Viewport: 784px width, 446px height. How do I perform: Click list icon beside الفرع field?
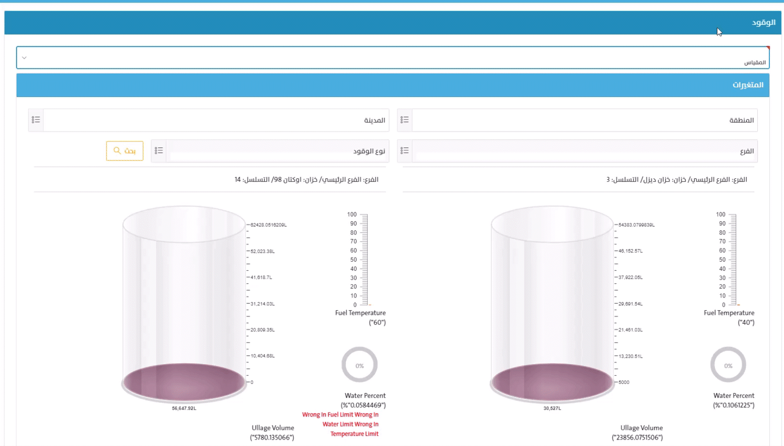click(404, 151)
